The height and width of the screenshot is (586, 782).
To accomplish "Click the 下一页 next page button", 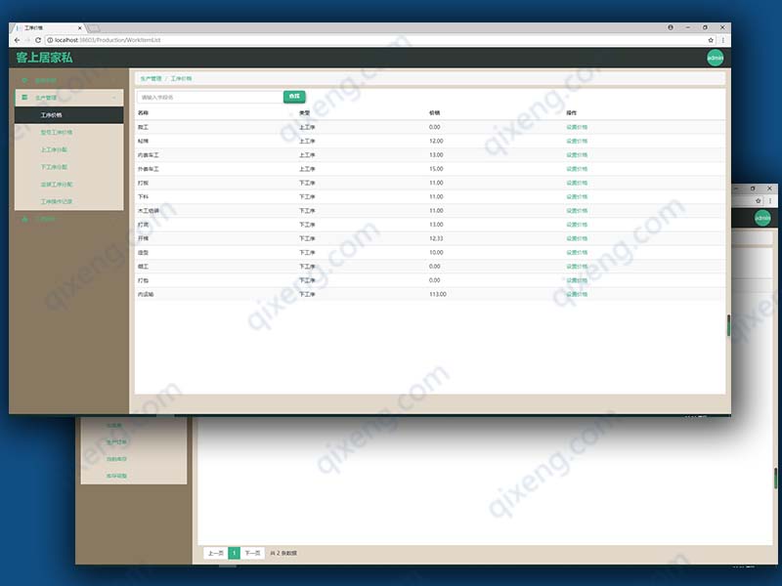I will pos(252,553).
